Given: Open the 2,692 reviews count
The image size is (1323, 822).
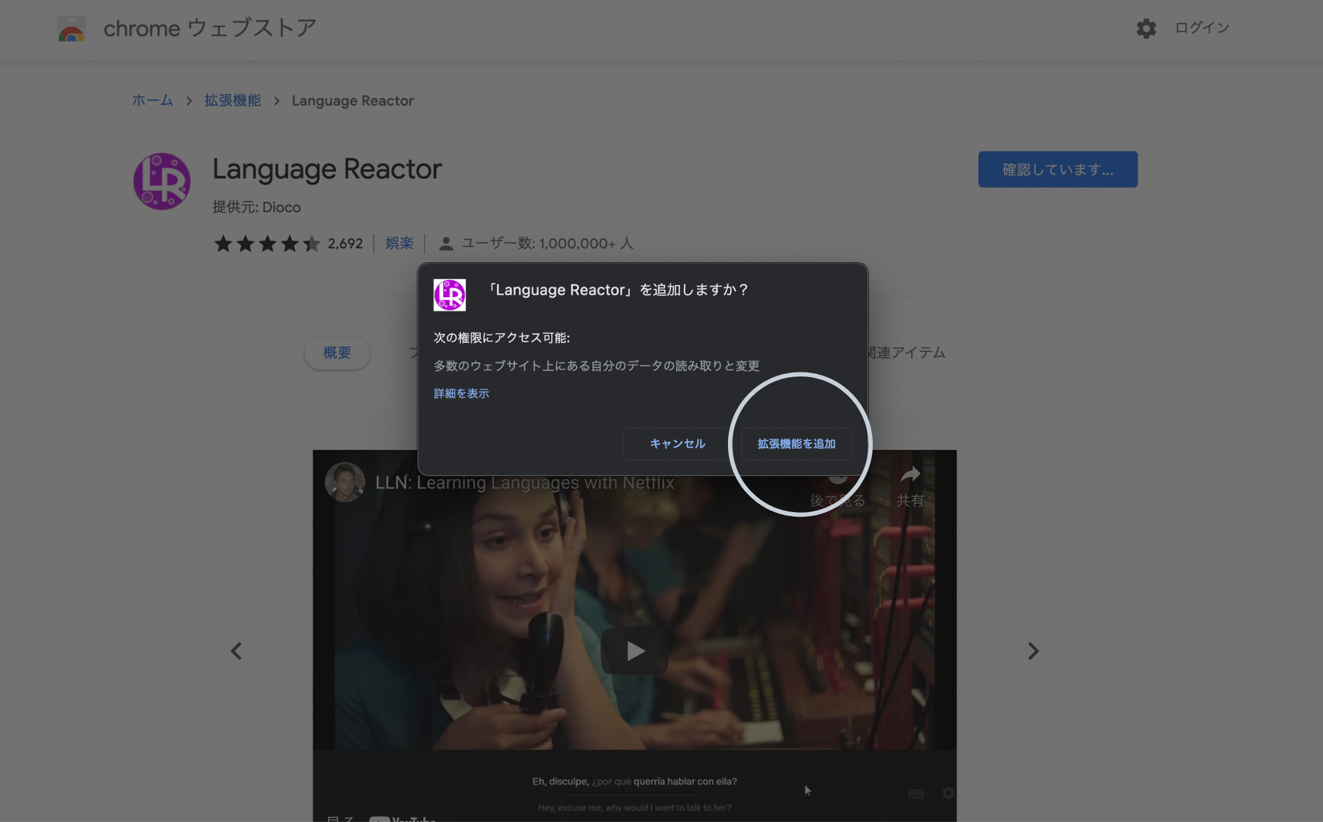Looking at the screenshot, I should 345,243.
